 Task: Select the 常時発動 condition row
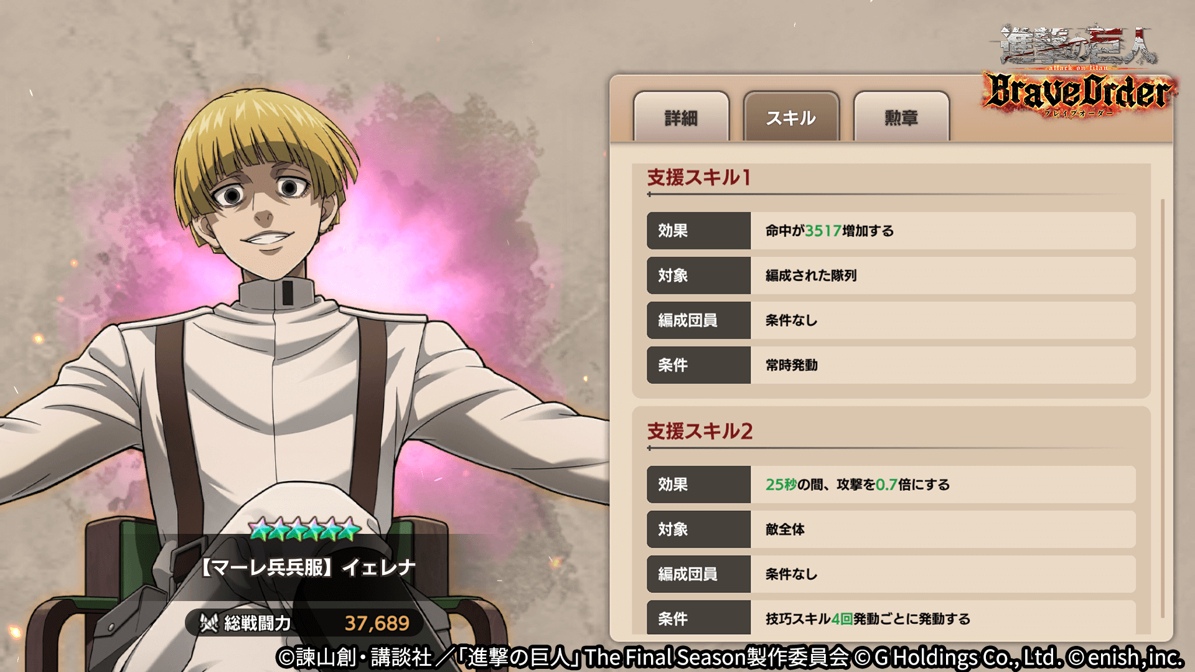tap(891, 365)
